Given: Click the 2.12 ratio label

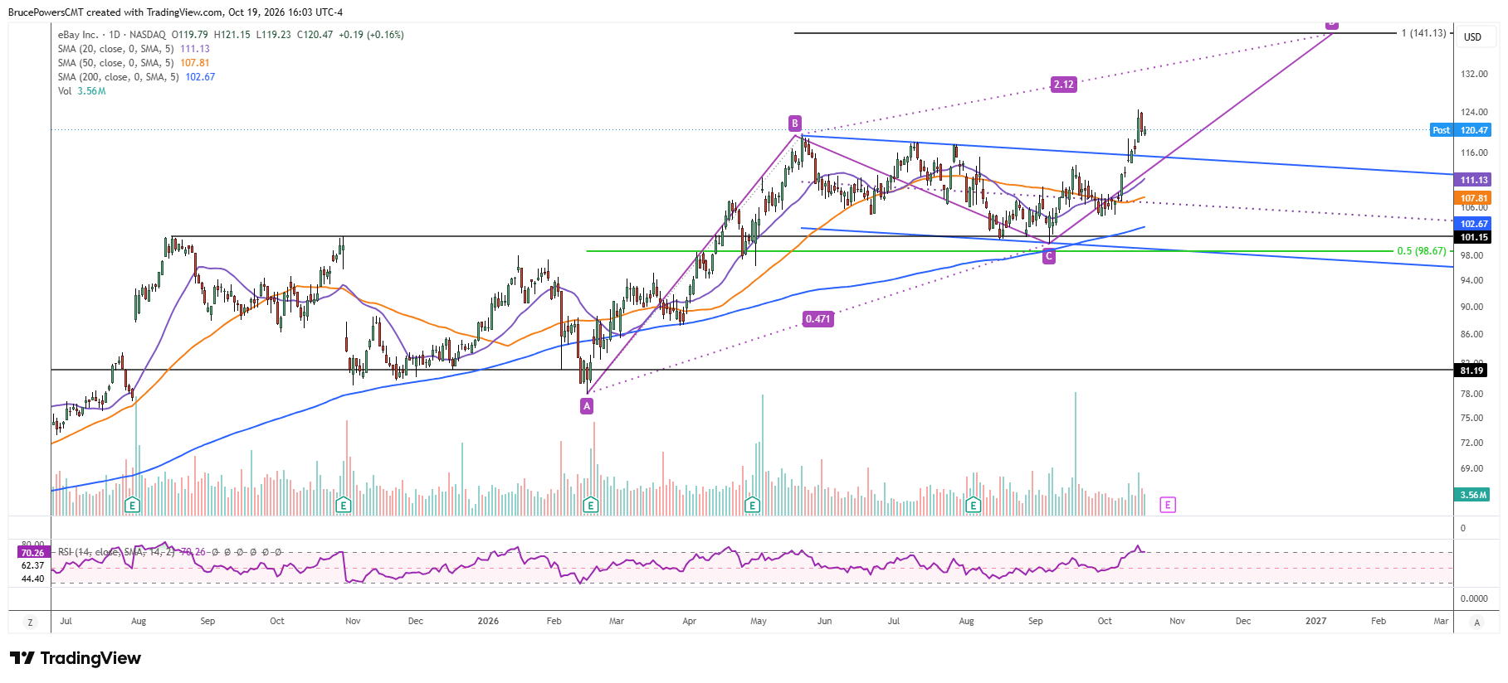Looking at the screenshot, I should (1063, 84).
